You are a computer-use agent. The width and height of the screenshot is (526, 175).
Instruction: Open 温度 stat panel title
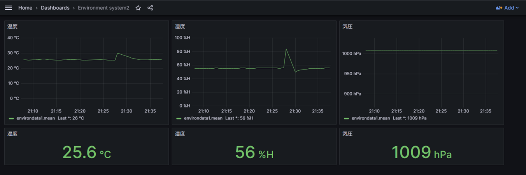12,134
